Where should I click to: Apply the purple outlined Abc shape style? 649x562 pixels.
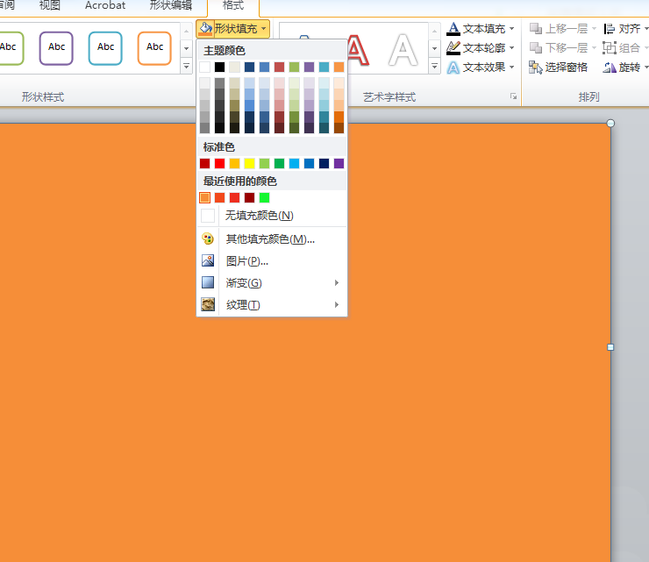tap(56, 48)
